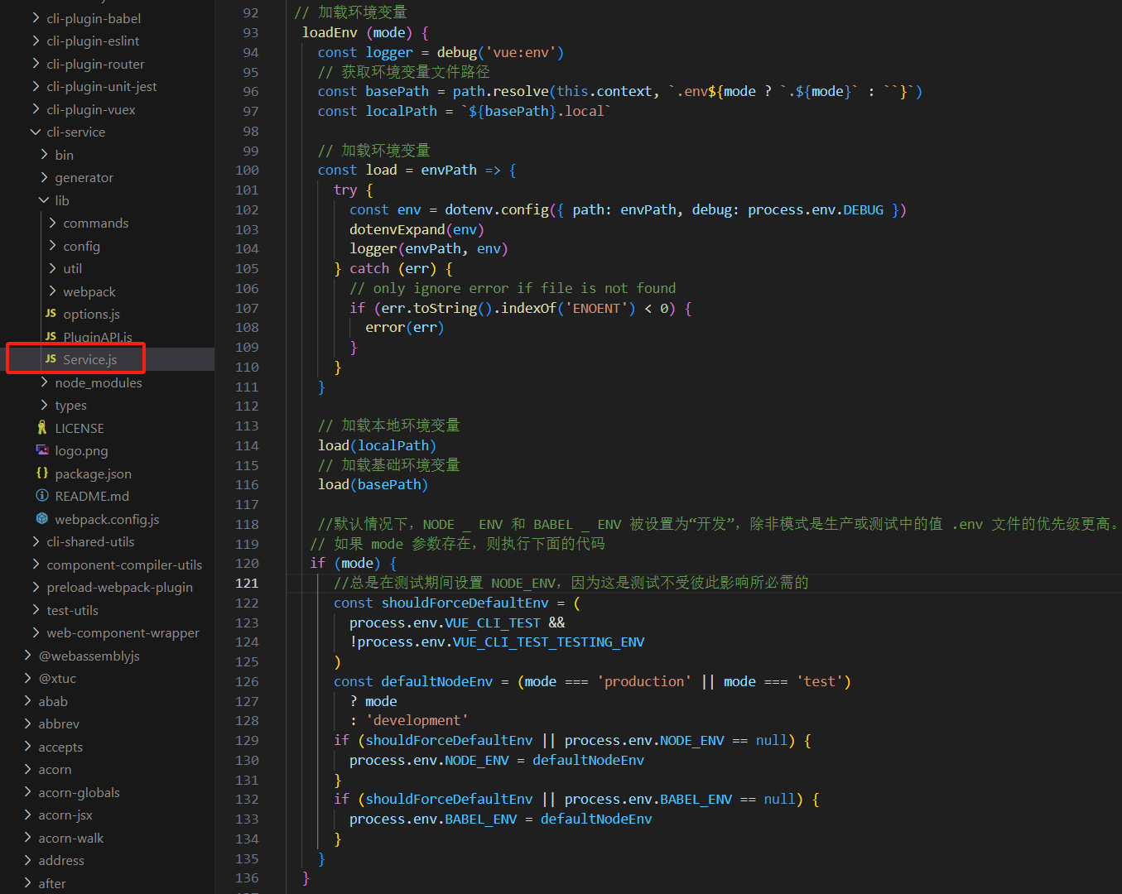Click 'load(basePath)' on line 116
1122x894 pixels.
(x=373, y=484)
